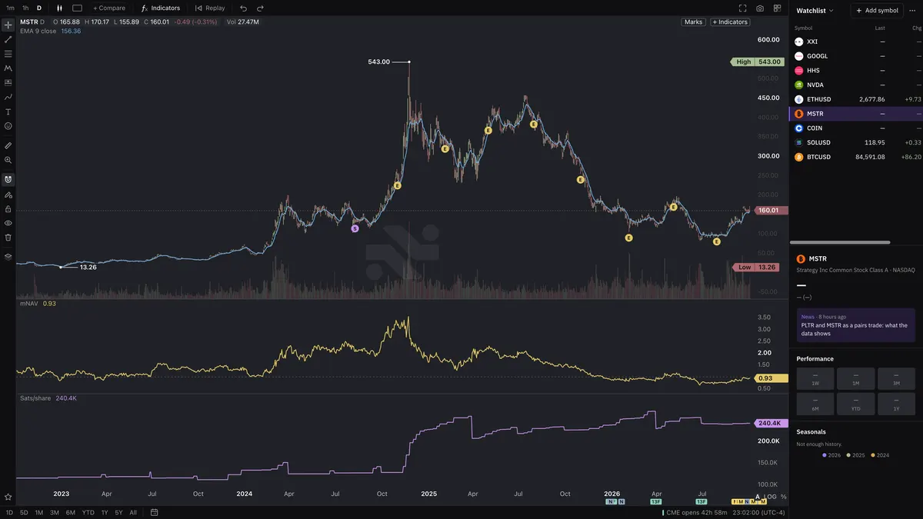Click the Compare symbol button

click(109, 8)
